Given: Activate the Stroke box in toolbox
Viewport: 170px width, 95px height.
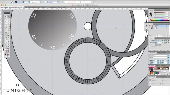Looking at the screenshot, I should pos(8,51).
